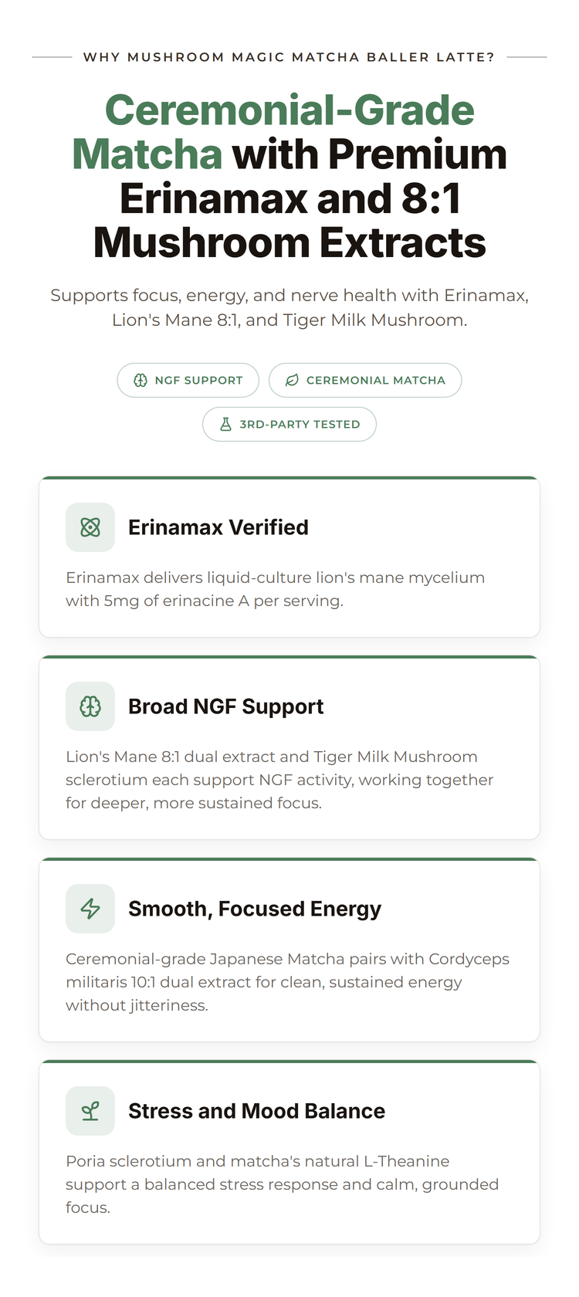This screenshot has width=579, height=1297.
Task: Click the leaf icon in Ceremonial Matcha badge
Action: [x=292, y=380]
